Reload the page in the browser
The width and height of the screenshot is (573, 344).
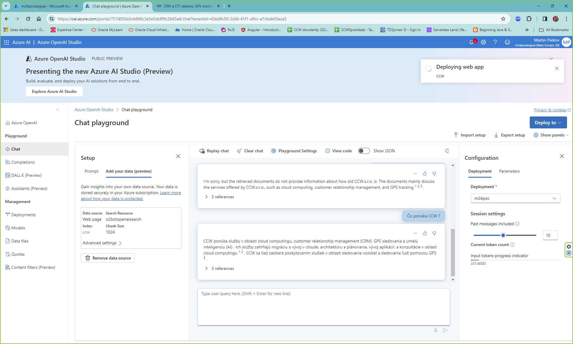28,19
